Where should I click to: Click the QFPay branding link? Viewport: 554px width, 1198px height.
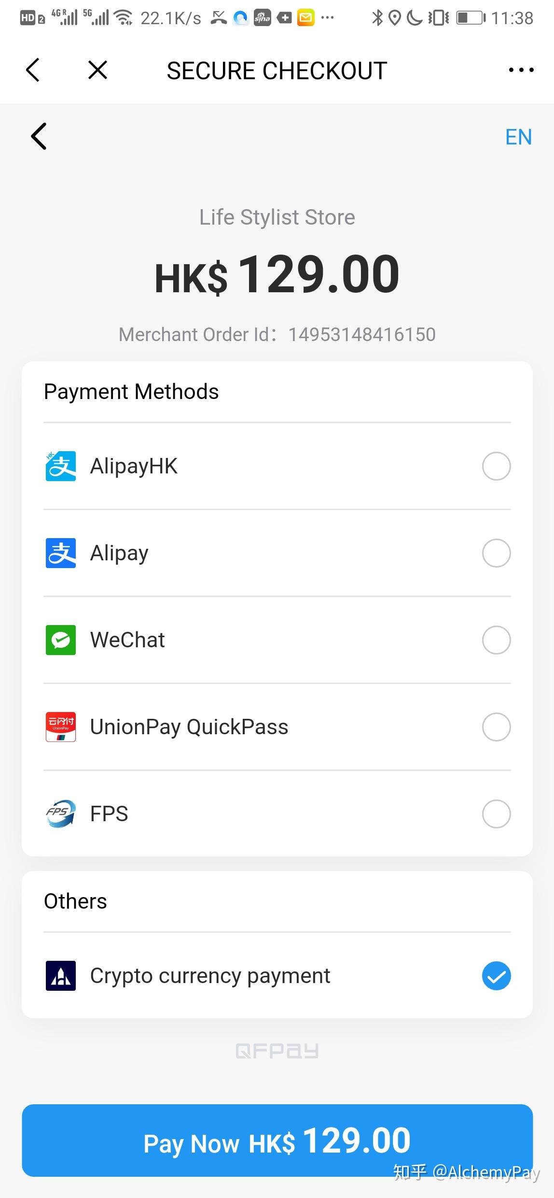(x=277, y=1050)
